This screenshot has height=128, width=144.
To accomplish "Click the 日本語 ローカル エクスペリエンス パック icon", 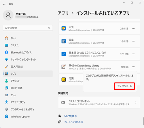I will click(64, 54).
